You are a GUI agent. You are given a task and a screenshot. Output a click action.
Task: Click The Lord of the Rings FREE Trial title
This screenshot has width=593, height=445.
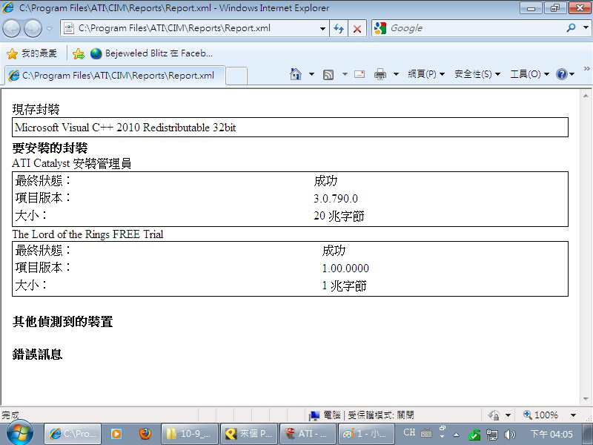pyautogui.click(x=87, y=234)
